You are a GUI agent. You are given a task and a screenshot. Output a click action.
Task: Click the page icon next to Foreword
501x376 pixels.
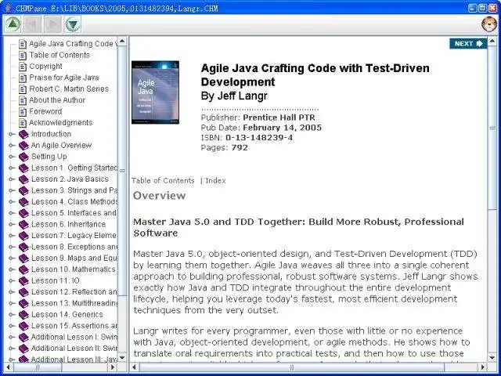(23, 111)
